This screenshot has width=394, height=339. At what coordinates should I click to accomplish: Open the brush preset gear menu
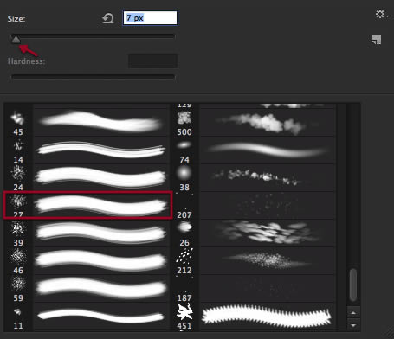tap(381, 14)
